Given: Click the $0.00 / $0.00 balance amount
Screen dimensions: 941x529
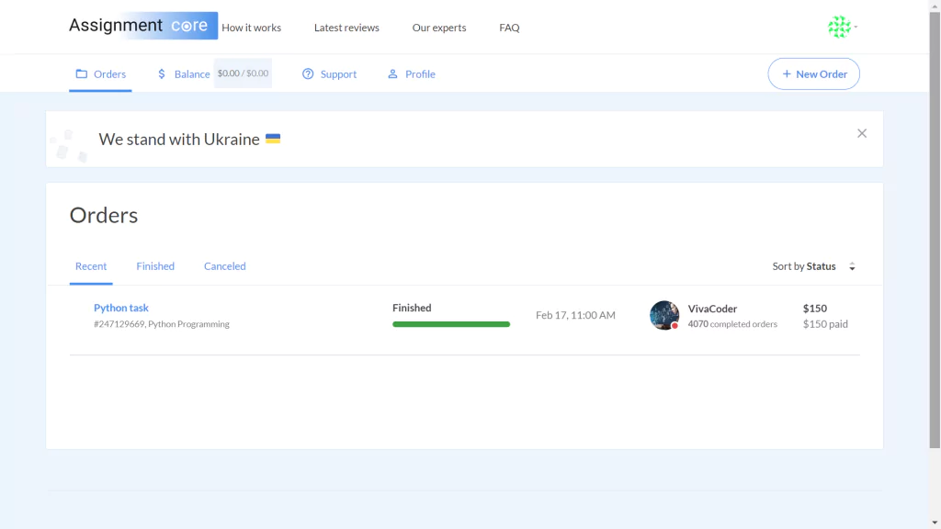Looking at the screenshot, I should click(243, 73).
